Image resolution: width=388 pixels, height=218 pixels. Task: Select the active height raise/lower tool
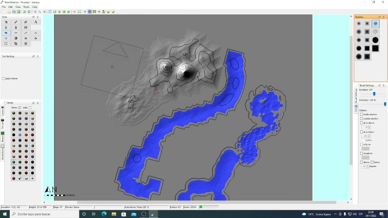click(6, 33)
